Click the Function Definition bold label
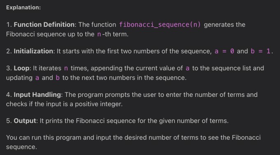Screen dimensions: 280x155 click(44, 24)
